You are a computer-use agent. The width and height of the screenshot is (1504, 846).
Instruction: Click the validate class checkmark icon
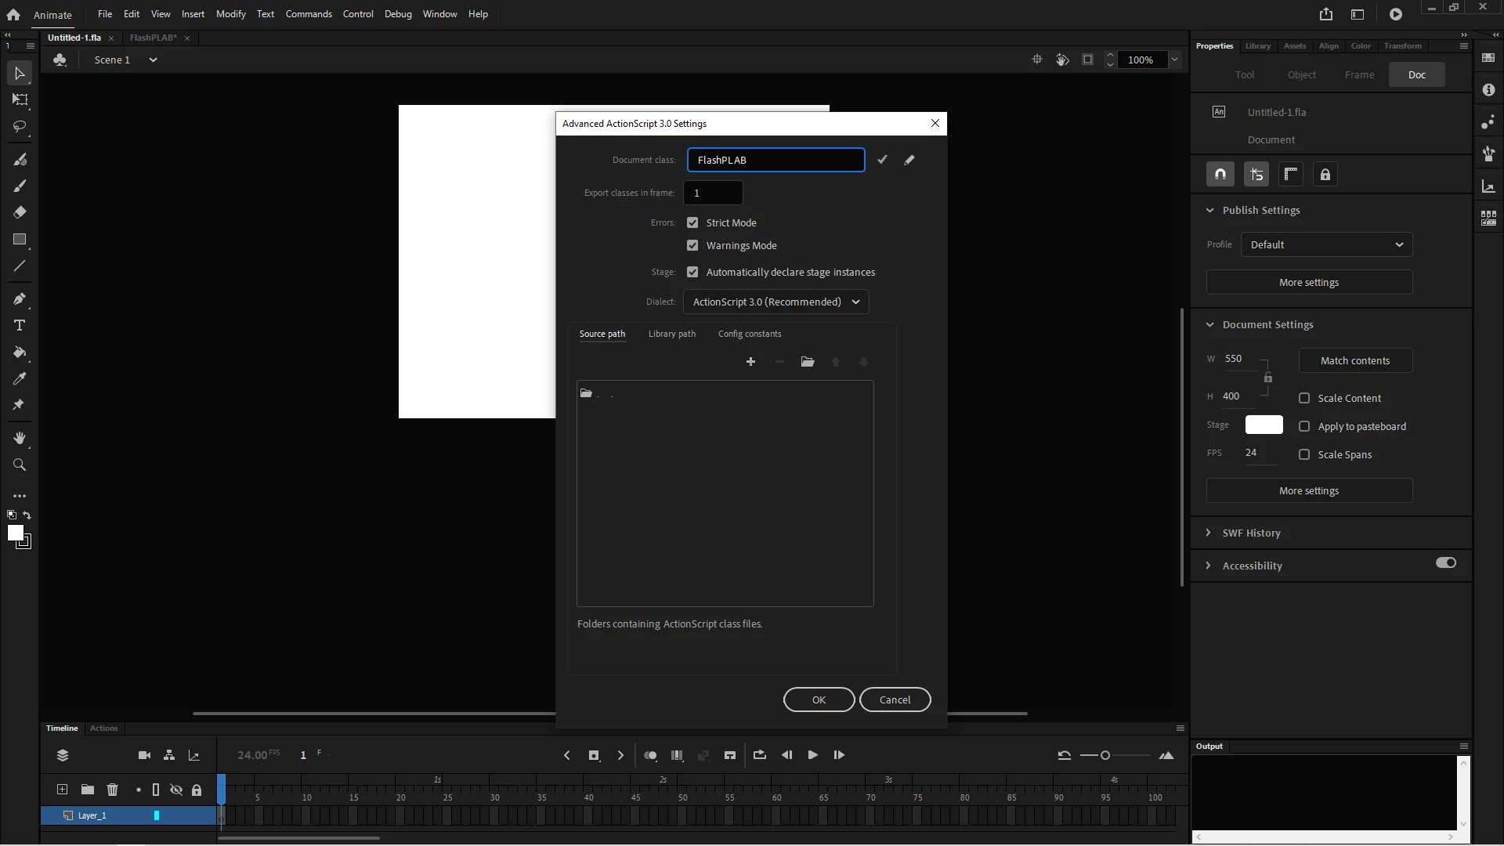click(x=882, y=160)
